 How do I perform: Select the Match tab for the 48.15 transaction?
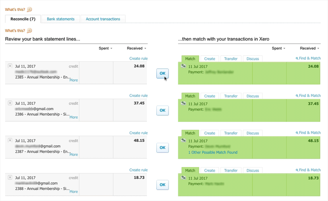tap(190, 133)
